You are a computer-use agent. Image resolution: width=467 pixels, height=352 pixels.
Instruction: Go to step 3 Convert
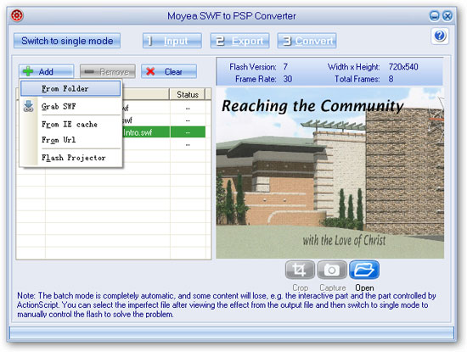click(x=307, y=41)
